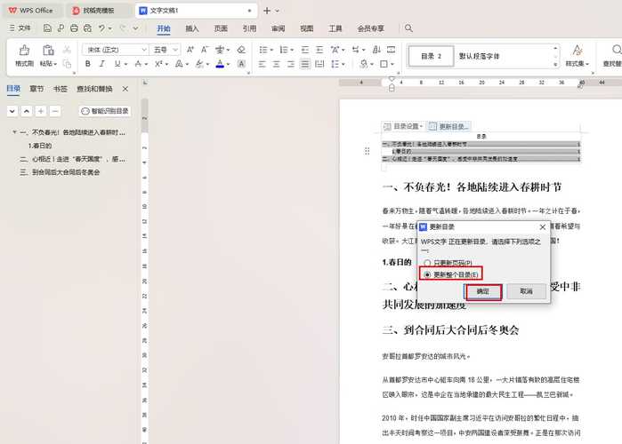
Task: Click the 更新目录 button above the contents
Action: point(449,126)
